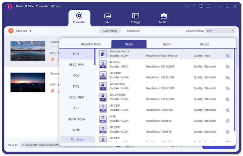
Task: Choose MKV in the format list
Action: click(x=76, y=87)
